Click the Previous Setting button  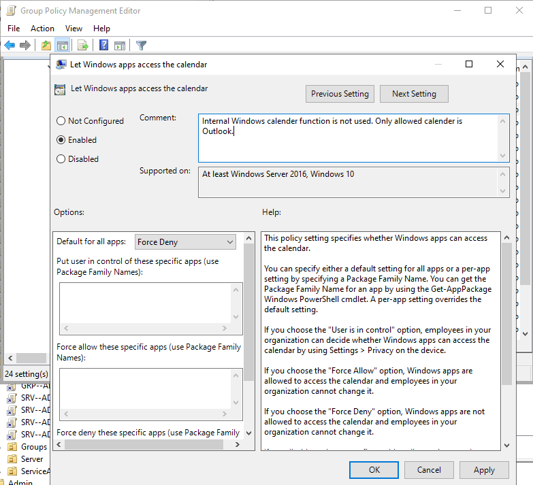click(x=340, y=94)
